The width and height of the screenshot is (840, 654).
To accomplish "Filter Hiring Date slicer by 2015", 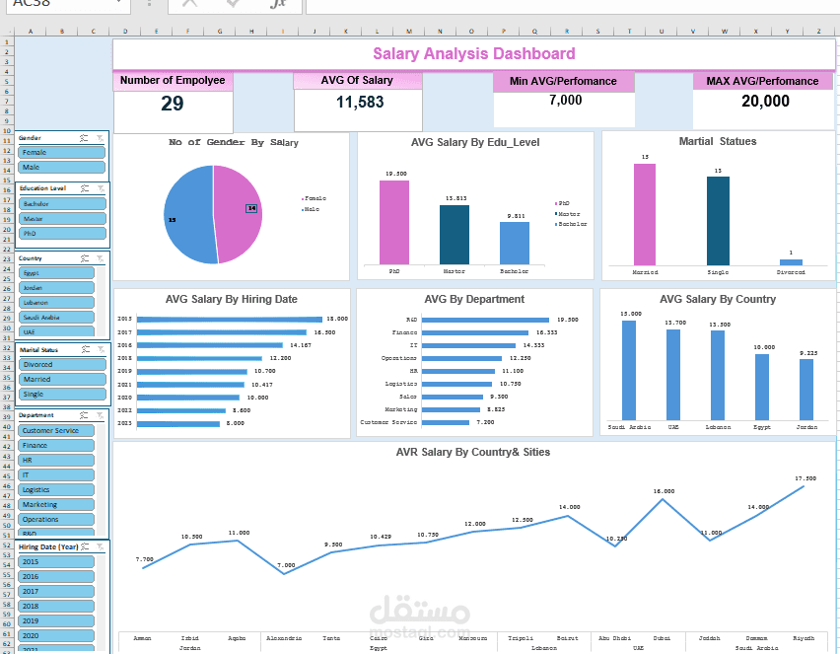I will tap(56, 562).
